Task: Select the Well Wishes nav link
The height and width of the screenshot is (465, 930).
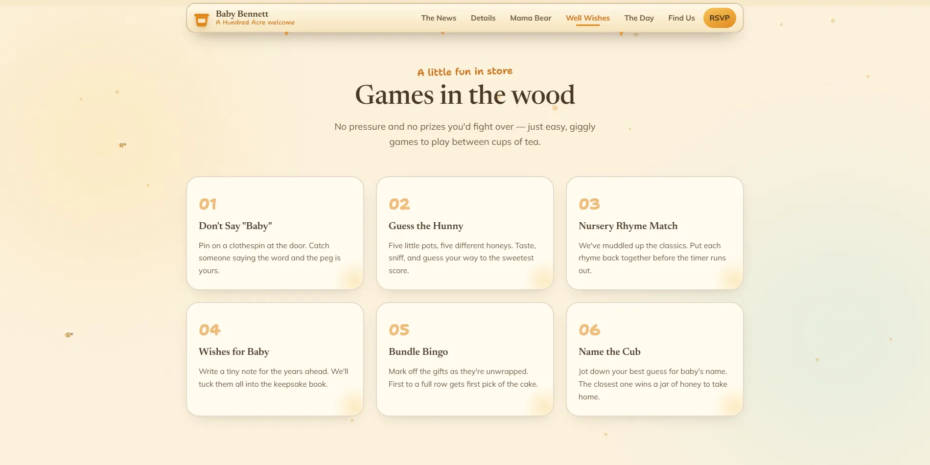Action: [588, 18]
